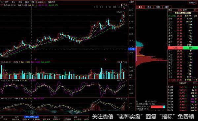Screen dimensions: 198x121
Task: Switch to the 操作 tab
Action: 167,7
